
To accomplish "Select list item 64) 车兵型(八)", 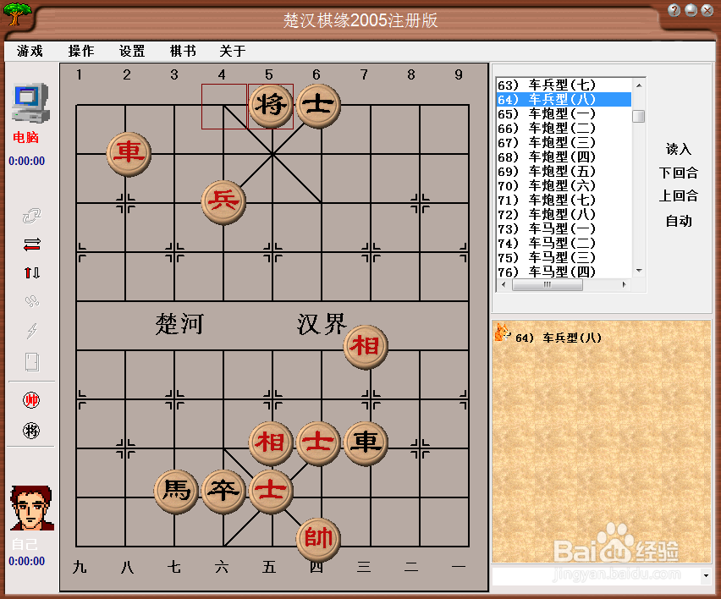I will [x=564, y=99].
